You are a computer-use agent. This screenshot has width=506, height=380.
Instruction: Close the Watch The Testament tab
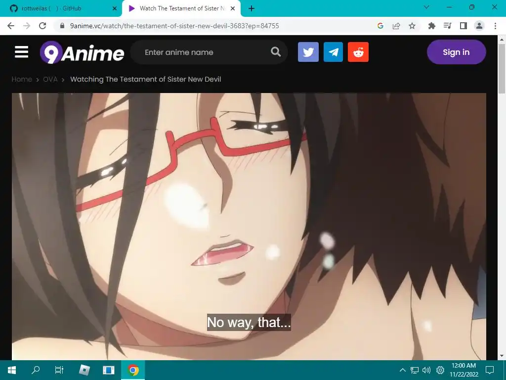(x=233, y=8)
